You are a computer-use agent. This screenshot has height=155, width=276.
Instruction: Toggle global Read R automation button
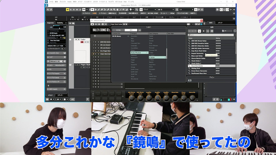click(x=74, y=9)
